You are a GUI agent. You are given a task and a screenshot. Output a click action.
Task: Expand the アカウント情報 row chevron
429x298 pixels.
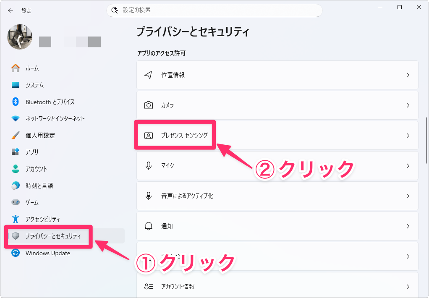click(408, 287)
